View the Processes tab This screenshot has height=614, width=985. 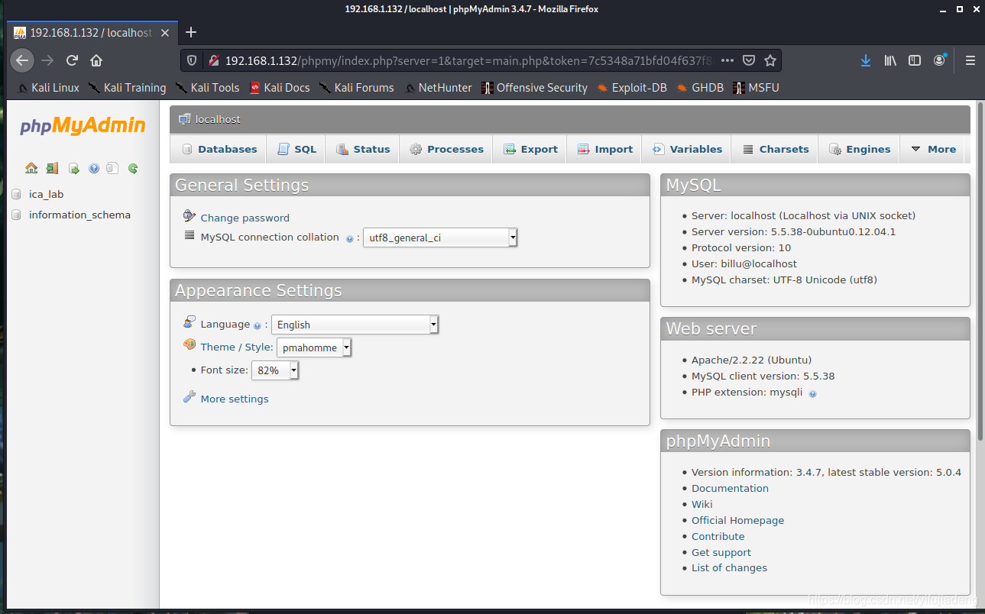(x=446, y=149)
